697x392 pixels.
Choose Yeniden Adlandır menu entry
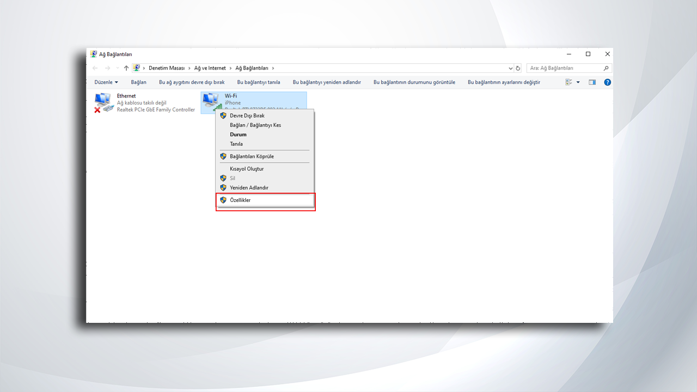tap(265, 188)
